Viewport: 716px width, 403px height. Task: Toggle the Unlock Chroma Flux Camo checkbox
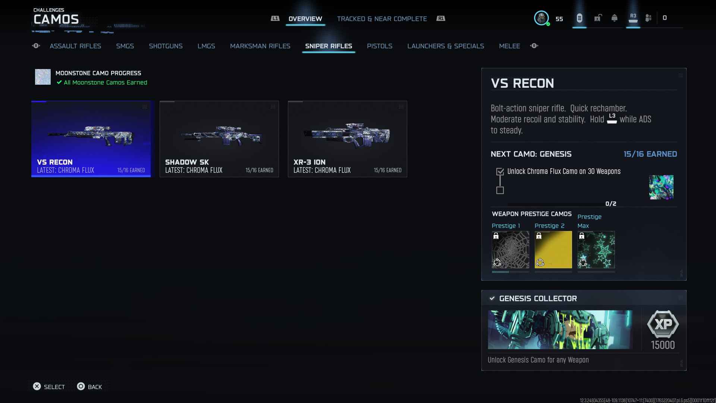click(500, 172)
